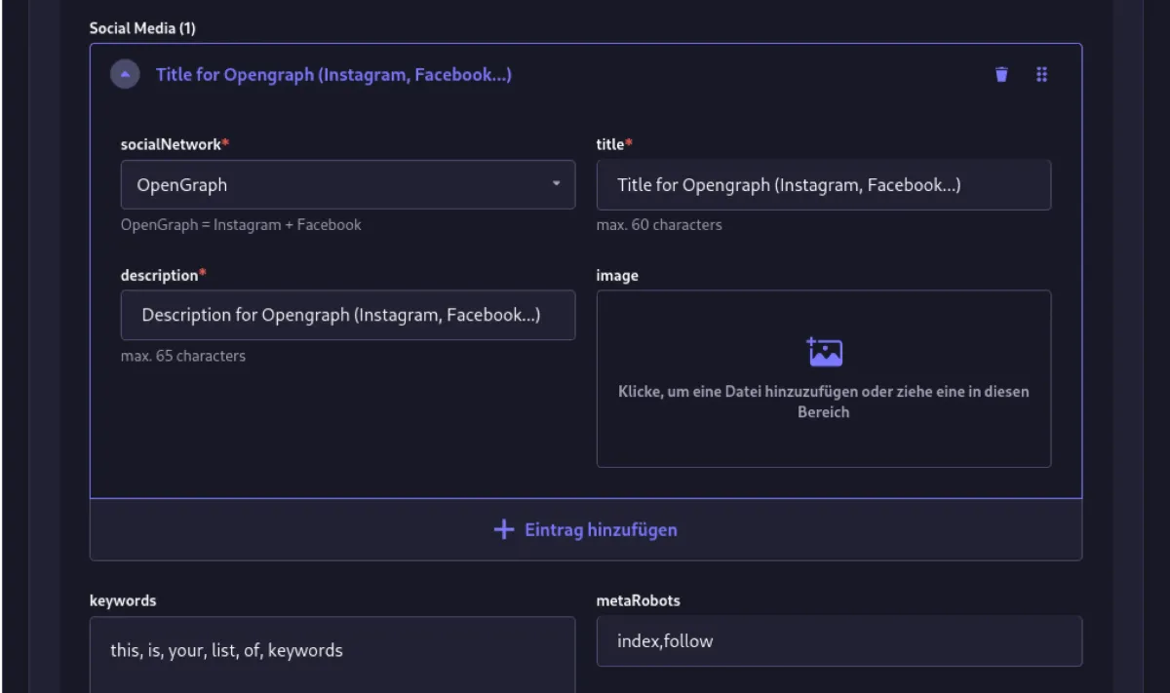Click the plus icon beside Eintrag hinzufügen
The image size is (1170, 693).
click(x=503, y=529)
